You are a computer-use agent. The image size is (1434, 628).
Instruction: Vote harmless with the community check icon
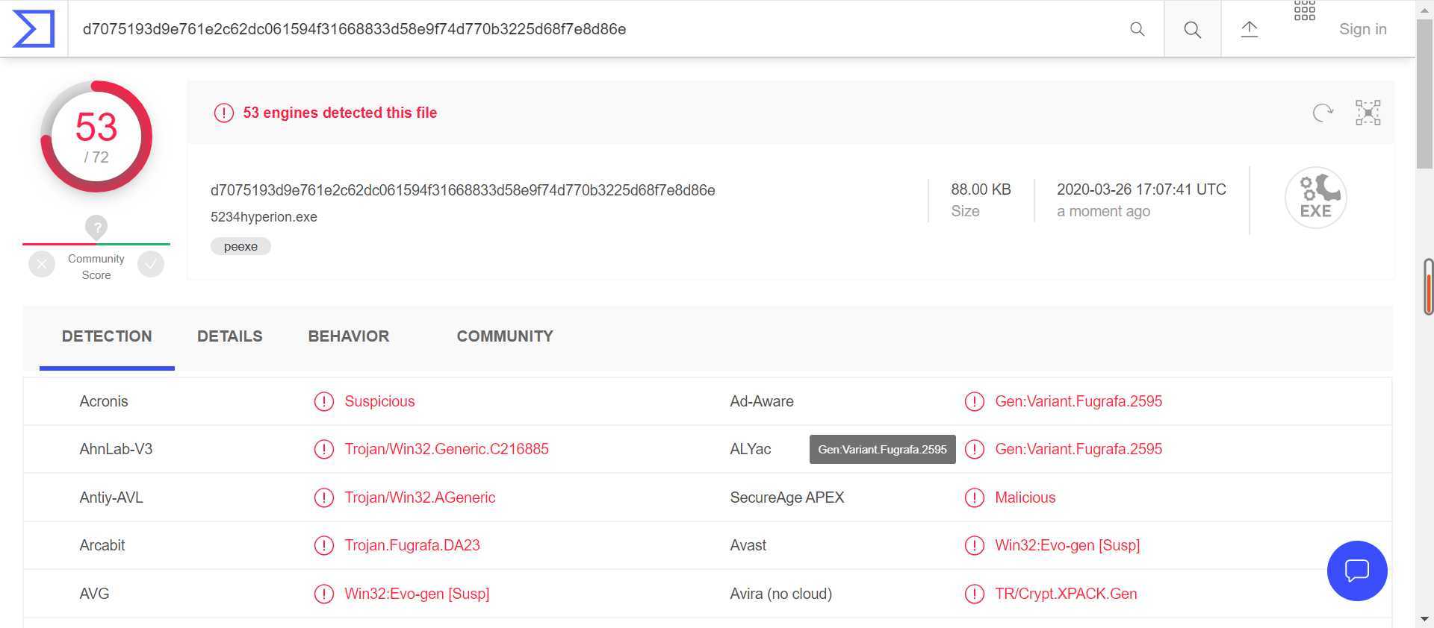click(x=151, y=264)
